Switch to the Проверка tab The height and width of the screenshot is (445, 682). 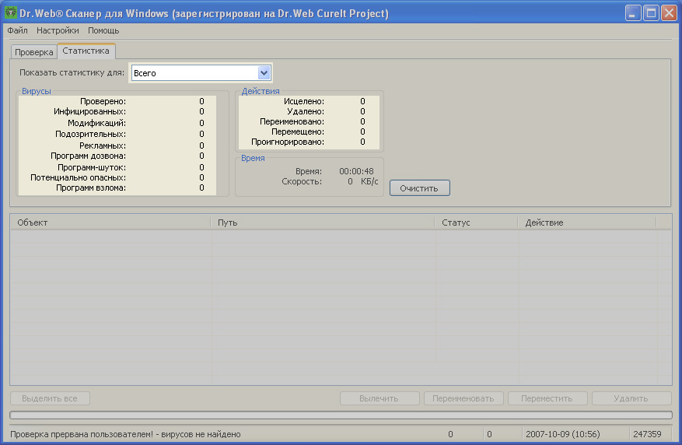34,52
